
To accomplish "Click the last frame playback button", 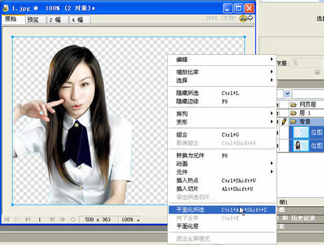I will tap(28, 219).
